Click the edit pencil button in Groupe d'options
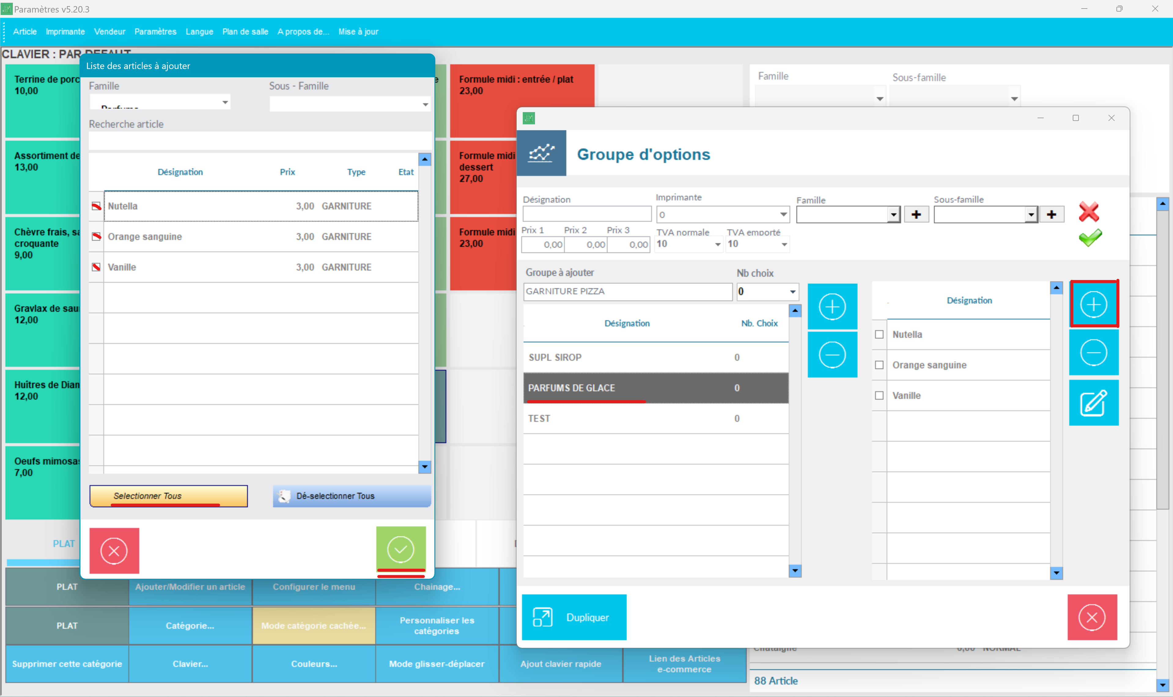1173x697 pixels. (x=1094, y=403)
